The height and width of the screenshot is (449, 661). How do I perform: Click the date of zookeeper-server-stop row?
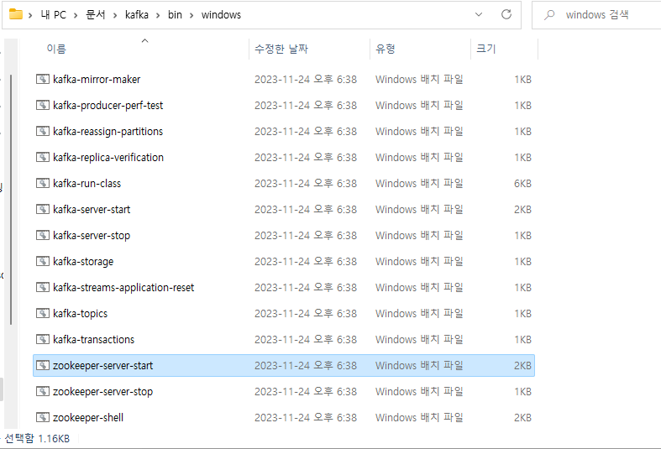coord(306,392)
